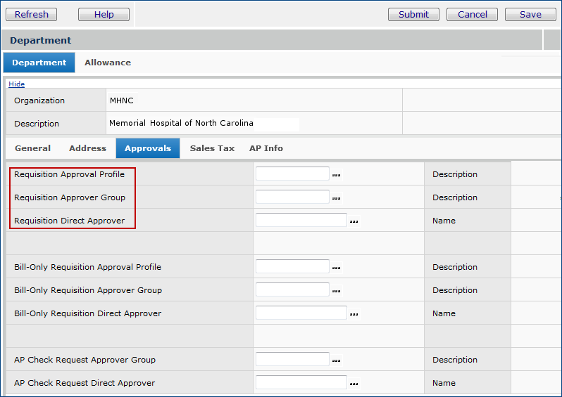Switch to the Allowance tab
This screenshot has width=562, height=397.
[108, 63]
